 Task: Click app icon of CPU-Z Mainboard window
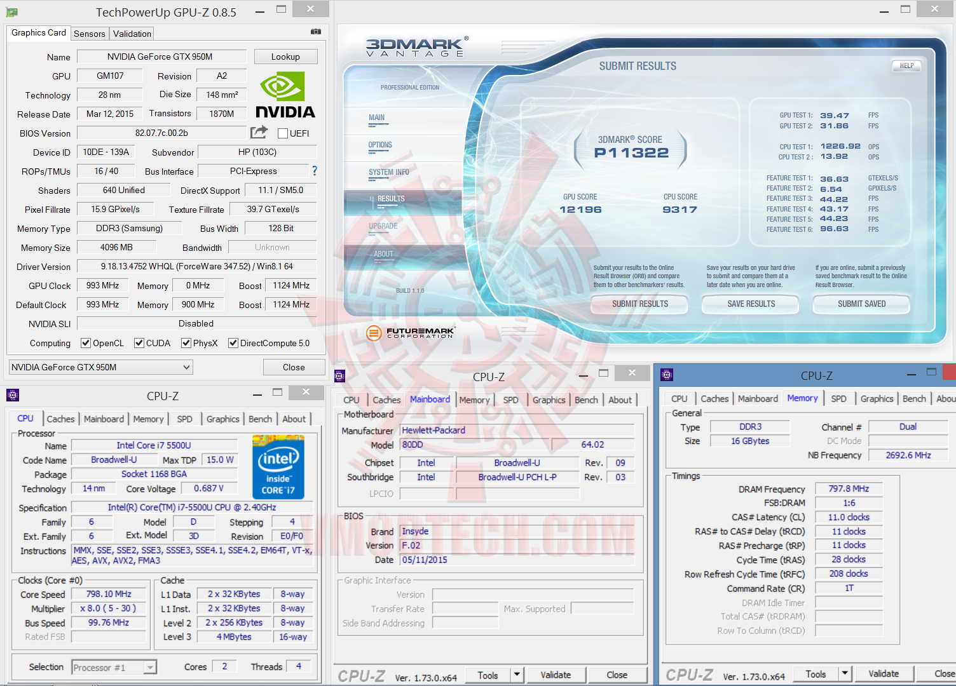(x=340, y=376)
